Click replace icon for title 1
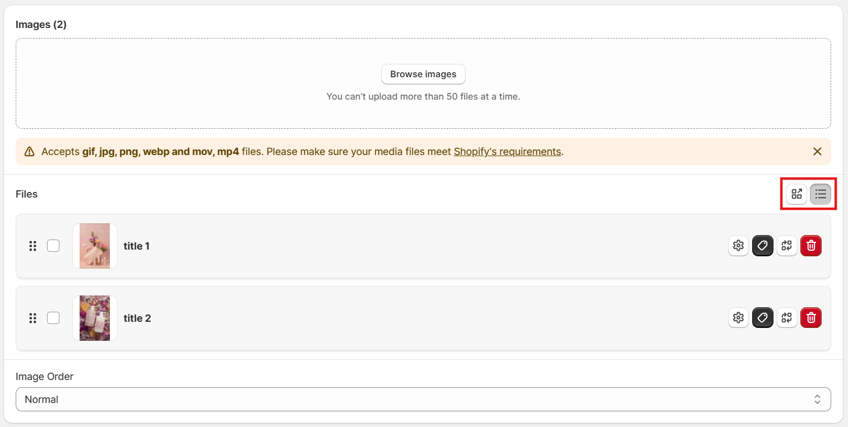 tap(787, 246)
